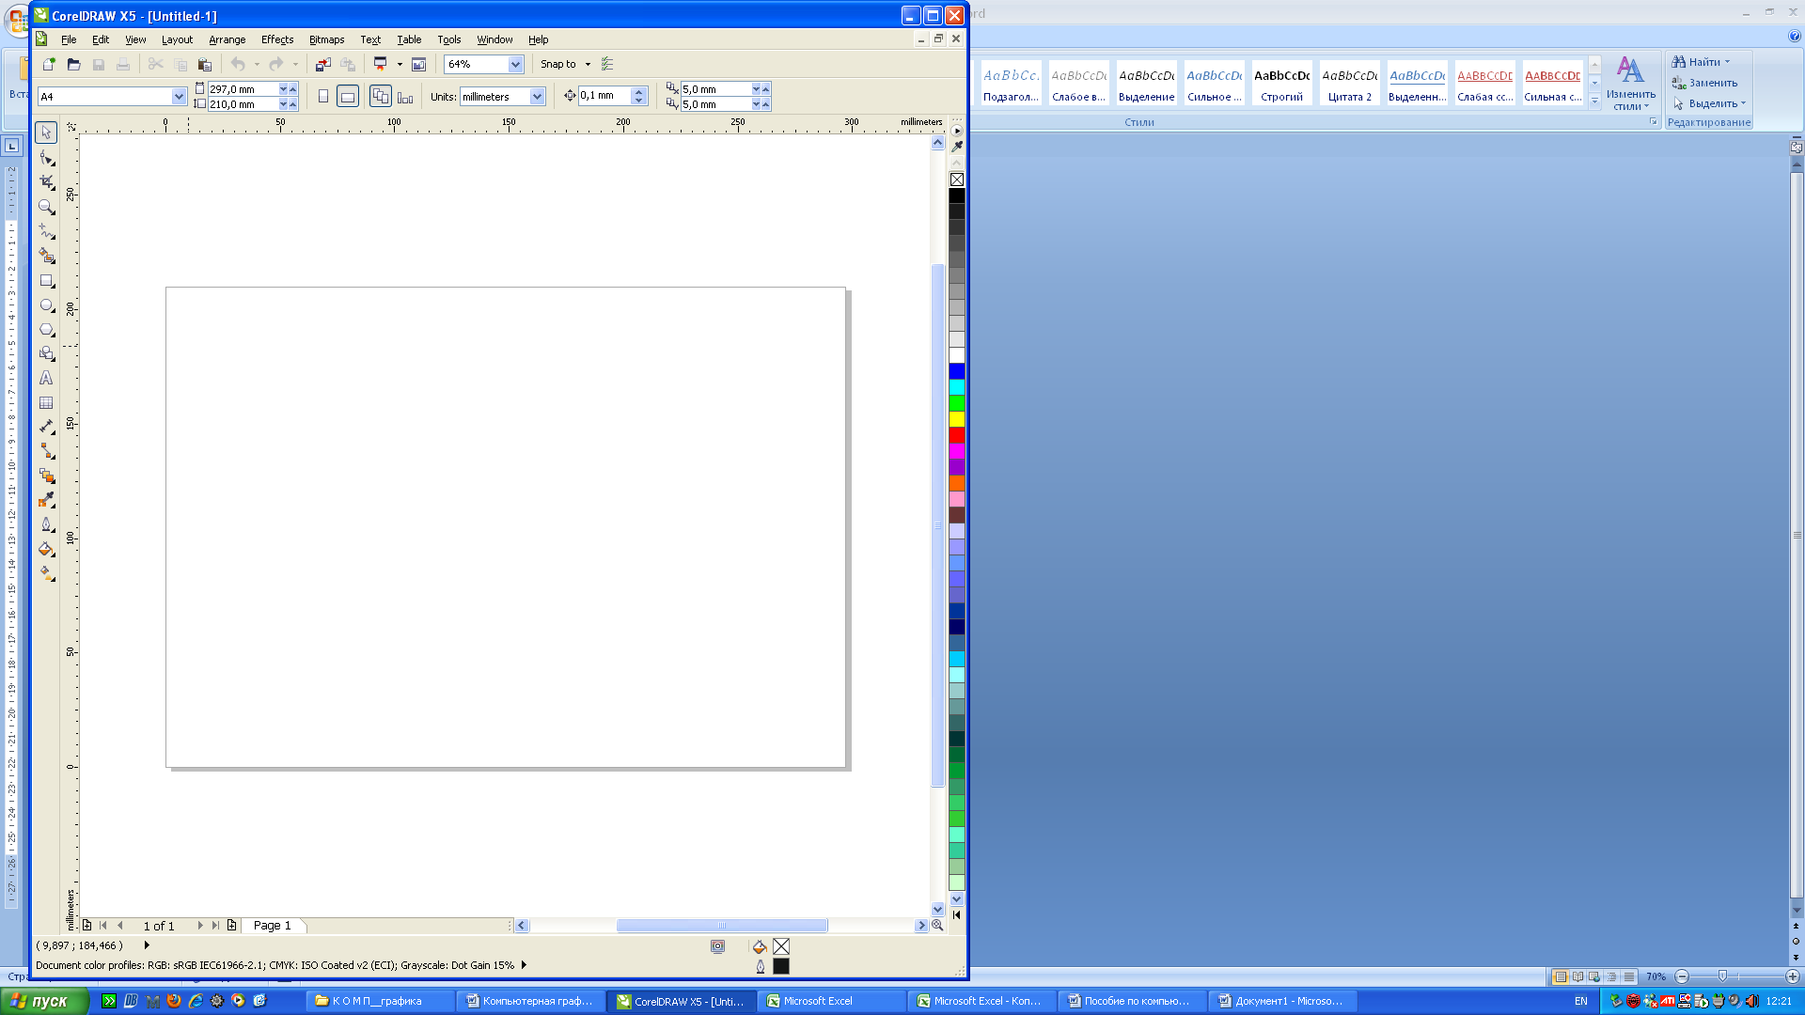Open the Arrange menu

click(x=227, y=39)
